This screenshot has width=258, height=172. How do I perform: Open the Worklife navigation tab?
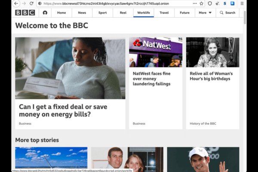coord(144,12)
